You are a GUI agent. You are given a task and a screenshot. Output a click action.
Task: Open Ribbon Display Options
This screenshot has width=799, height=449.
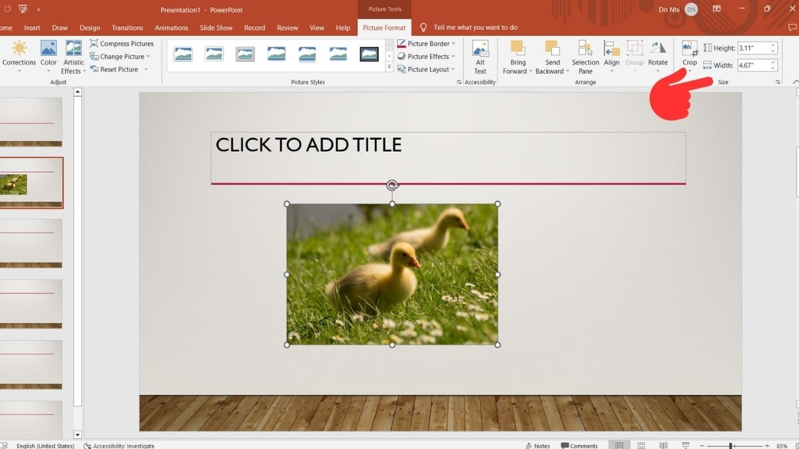click(716, 9)
